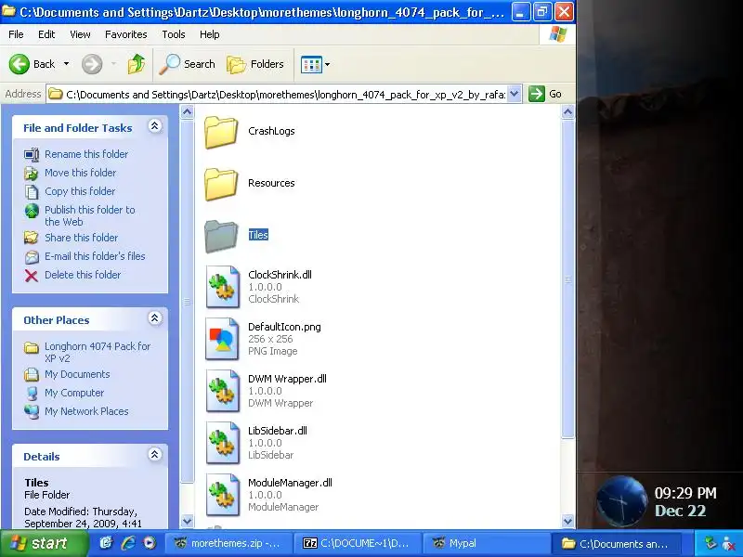This screenshot has width=743, height=557.
Task: Select the ClockShrink.dll file icon
Action: (222, 287)
